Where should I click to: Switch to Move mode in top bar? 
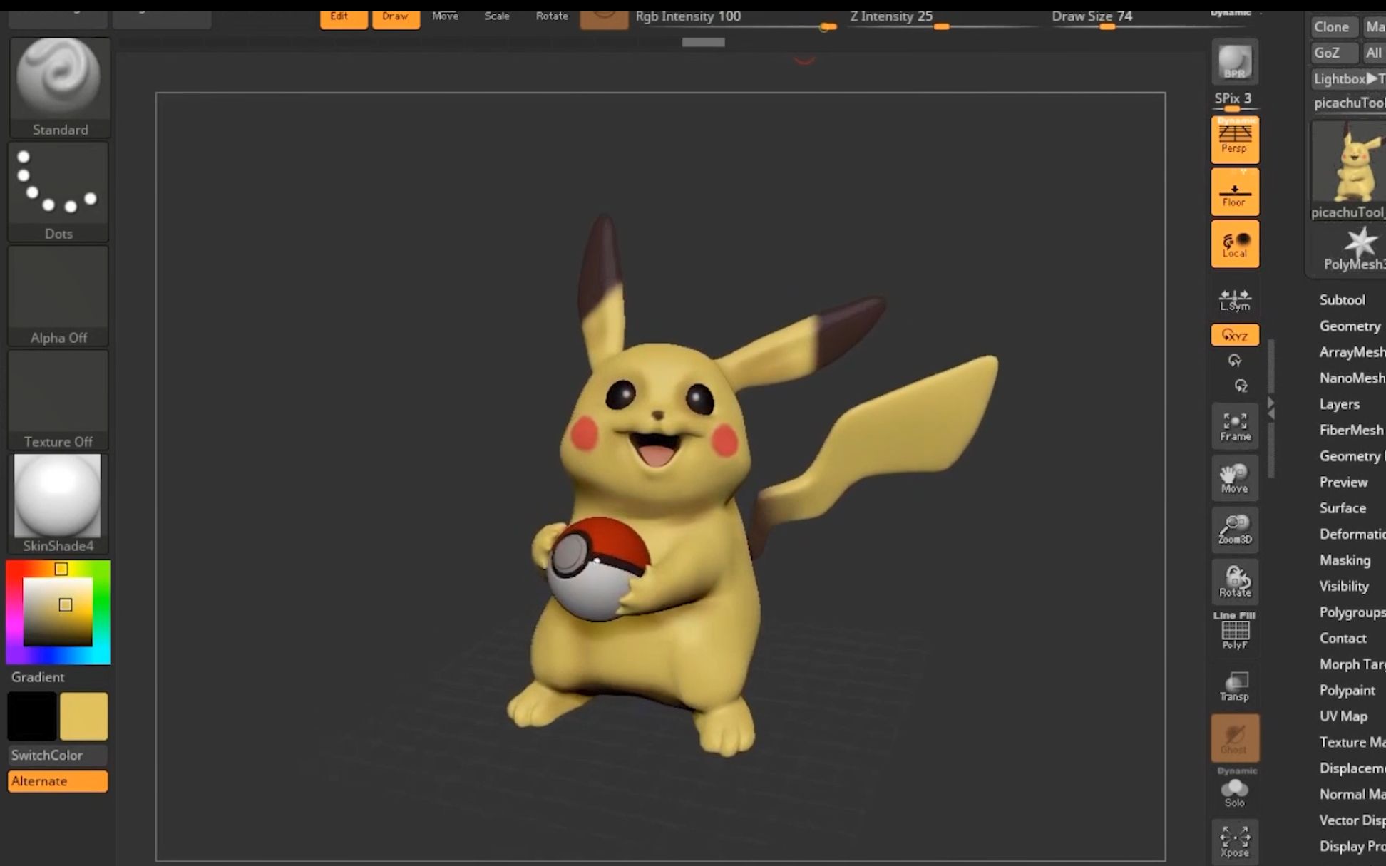tap(445, 16)
